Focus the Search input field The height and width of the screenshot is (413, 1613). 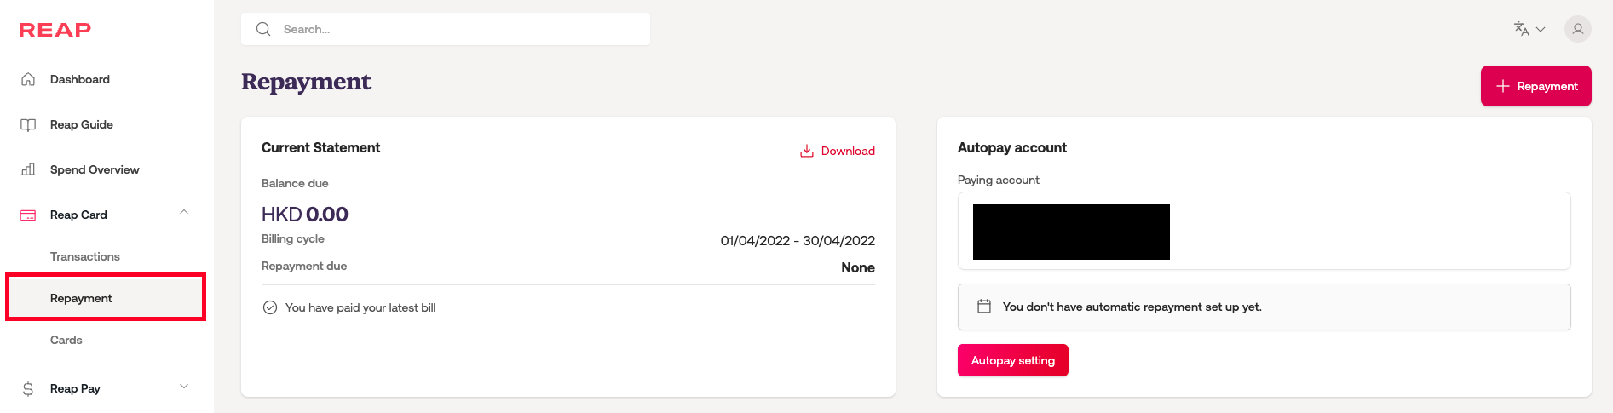pyautogui.click(x=460, y=29)
